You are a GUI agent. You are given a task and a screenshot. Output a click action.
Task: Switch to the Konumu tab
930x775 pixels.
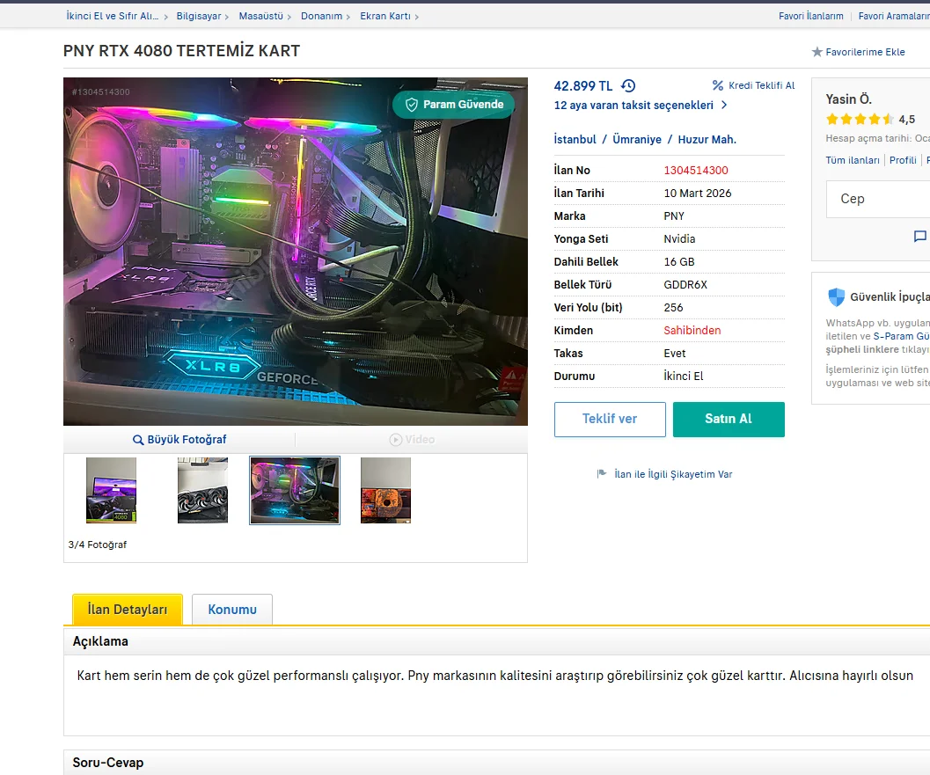coord(232,610)
